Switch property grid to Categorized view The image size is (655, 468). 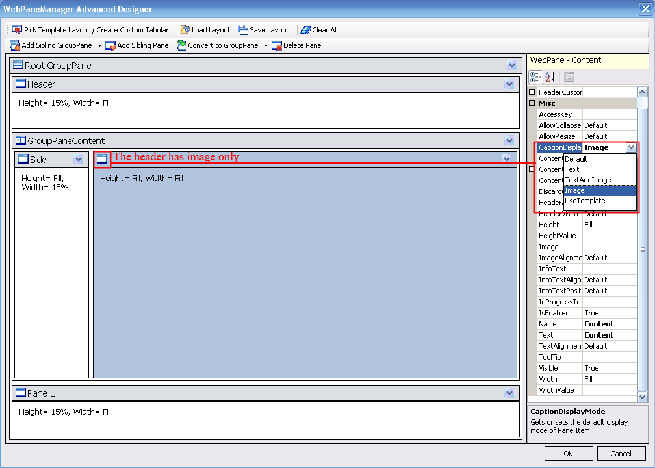[536, 77]
